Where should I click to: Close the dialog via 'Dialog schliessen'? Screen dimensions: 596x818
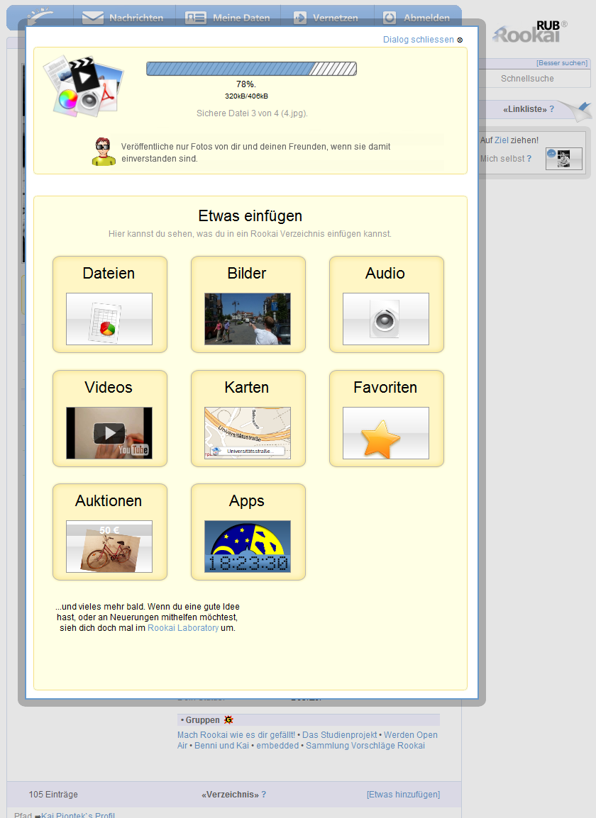(x=419, y=40)
